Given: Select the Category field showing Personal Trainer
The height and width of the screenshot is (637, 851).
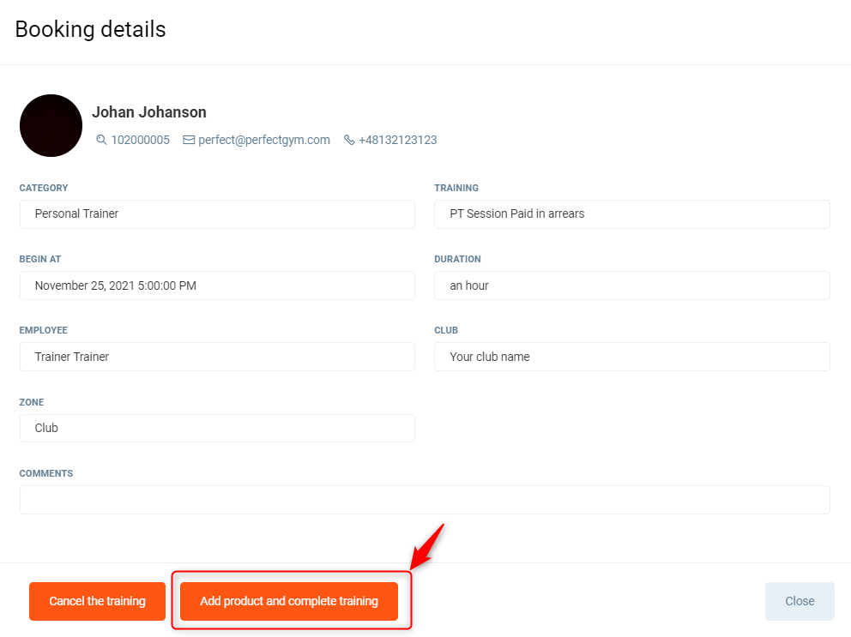Looking at the screenshot, I should click(217, 214).
